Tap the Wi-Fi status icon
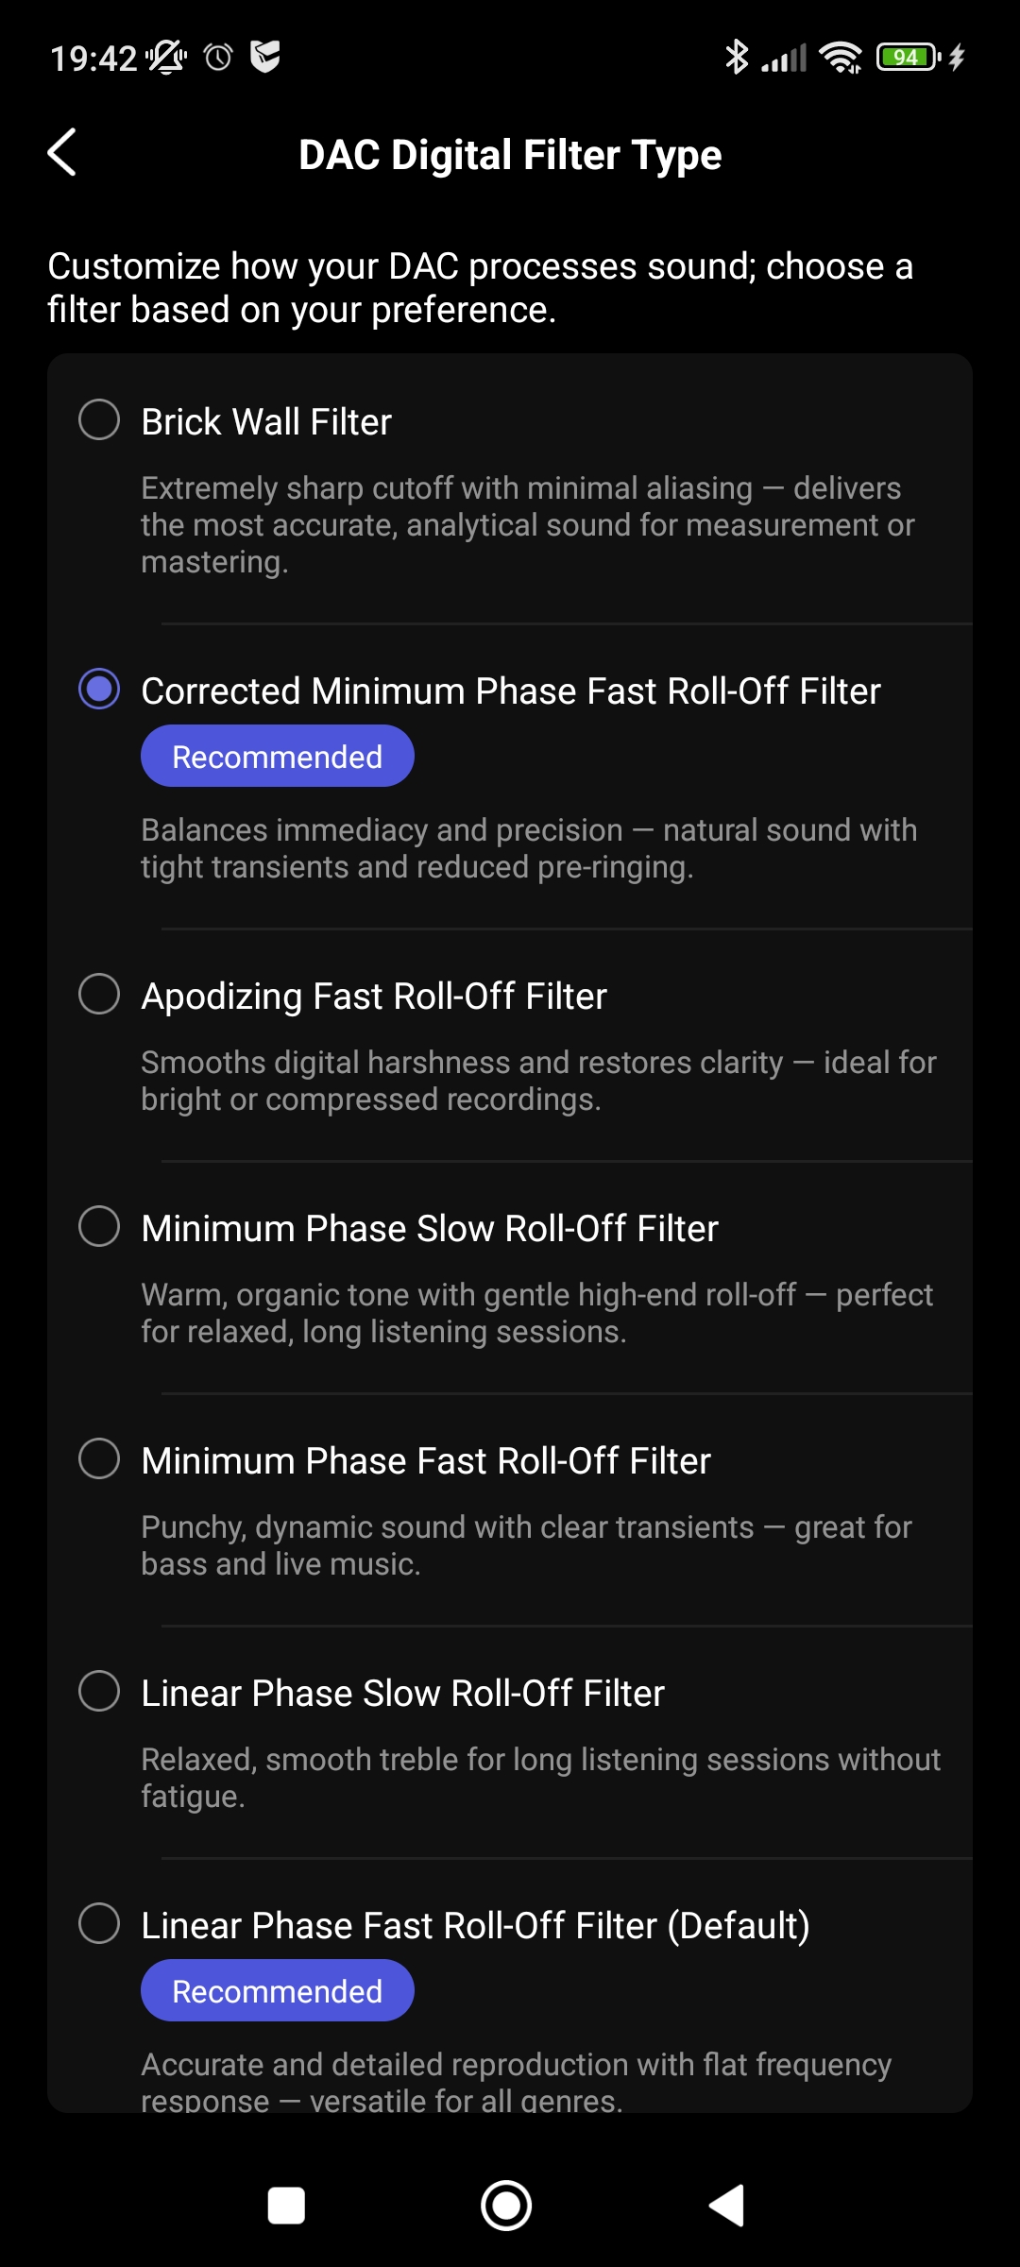This screenshot has height=2267, width=1020. click(840, 57)
